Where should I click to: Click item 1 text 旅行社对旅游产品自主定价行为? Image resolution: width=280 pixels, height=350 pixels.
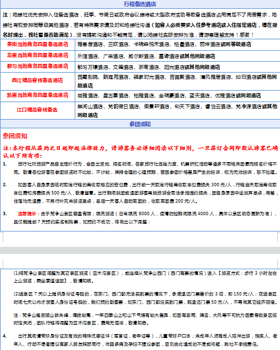point(145,168)
